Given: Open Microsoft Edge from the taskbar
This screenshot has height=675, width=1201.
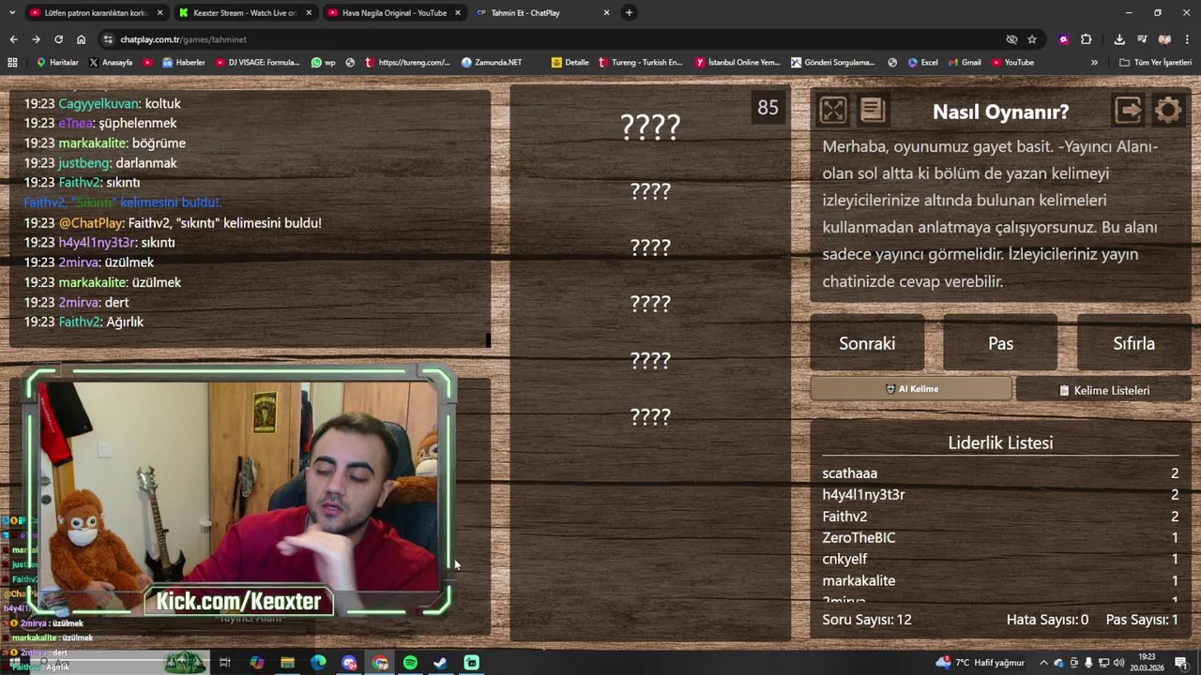Looking at the screenshot, I should click(318, 663).
